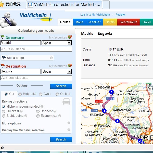
Task: Click route waypoint marker 2 on map
Action: [x=140, y=141]
